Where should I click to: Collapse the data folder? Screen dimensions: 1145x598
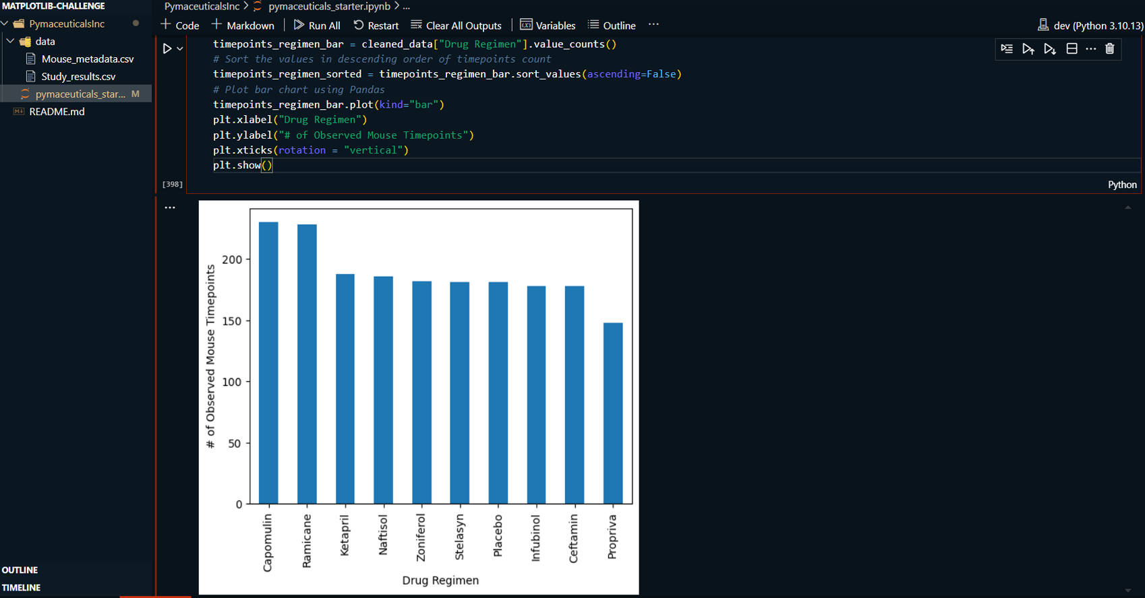11,41
